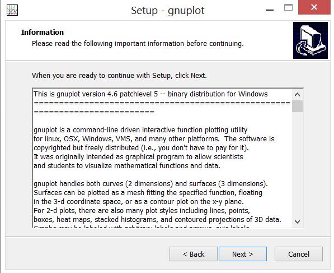Click the first row of equal-sign separators
The image size is (334, 273).
pyautogui.click(x=162, y=103)
